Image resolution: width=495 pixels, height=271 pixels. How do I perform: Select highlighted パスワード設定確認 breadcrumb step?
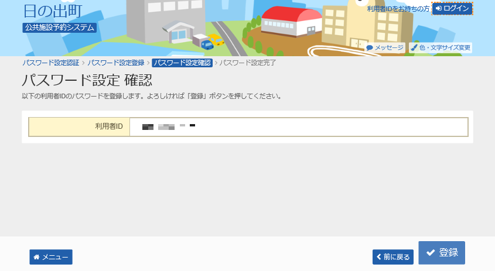(182, 63)
